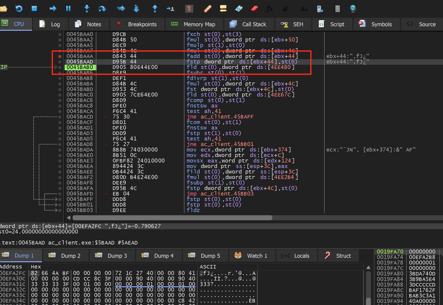Screen dimensions: 443x305
Task: Click the Open file folder icon
Action: tap(4, 9)
